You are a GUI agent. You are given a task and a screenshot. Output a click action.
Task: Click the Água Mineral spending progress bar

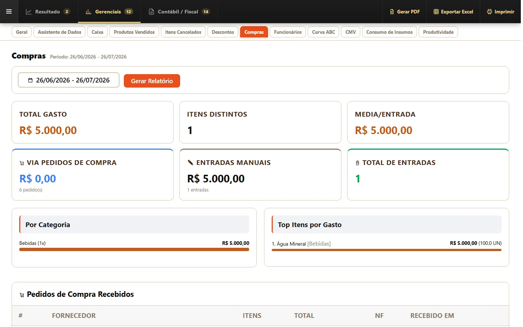[x=386, y=250]
